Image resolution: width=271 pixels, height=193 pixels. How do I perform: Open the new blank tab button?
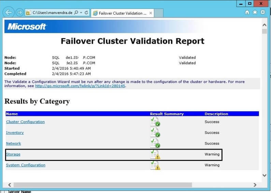(159, 13)
